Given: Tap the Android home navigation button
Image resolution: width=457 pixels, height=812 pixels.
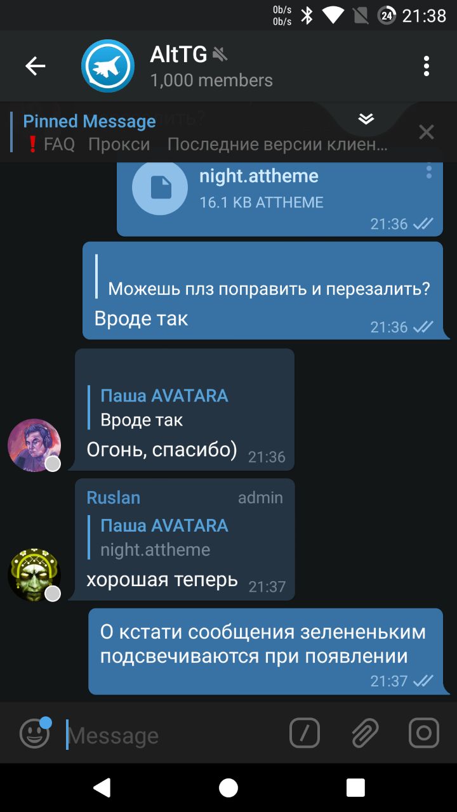Looking at the screenshot, I should [x=228, y=788].
